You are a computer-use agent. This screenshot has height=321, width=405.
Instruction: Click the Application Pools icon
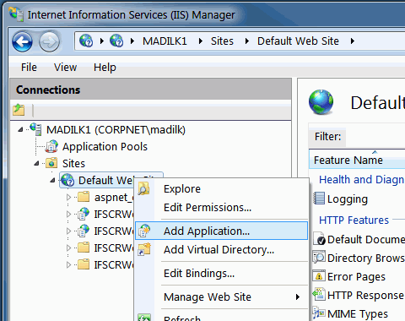click(51, 146)
